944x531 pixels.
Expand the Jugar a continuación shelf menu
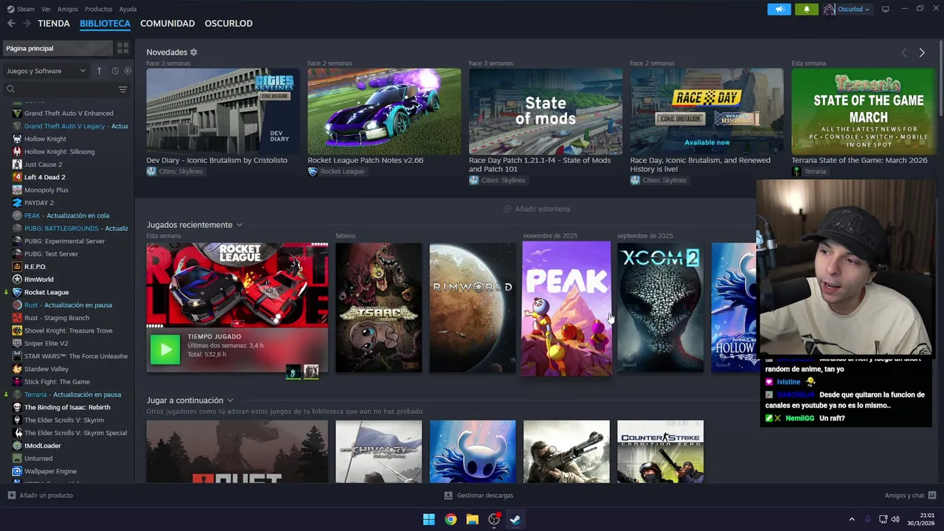230,400
